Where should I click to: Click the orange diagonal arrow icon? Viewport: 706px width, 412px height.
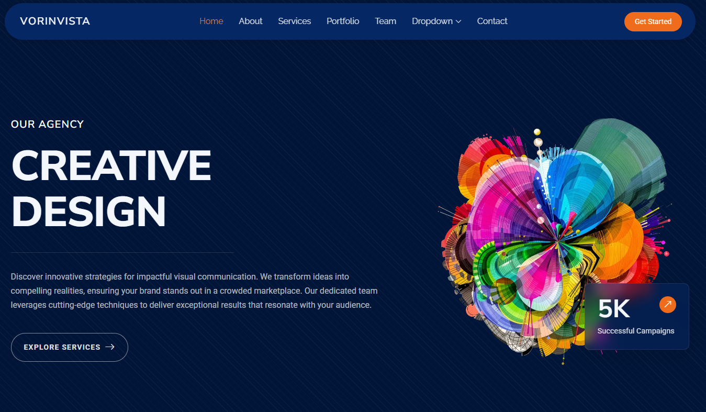click(x=667, y=305)
